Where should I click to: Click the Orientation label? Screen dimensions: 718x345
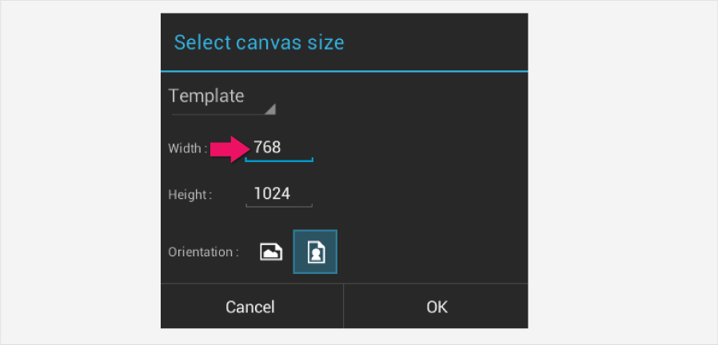(x=204, y=252)
